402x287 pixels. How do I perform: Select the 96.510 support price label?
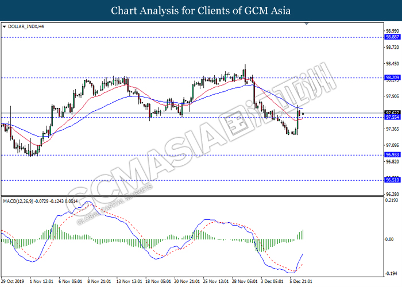point(392,180)
